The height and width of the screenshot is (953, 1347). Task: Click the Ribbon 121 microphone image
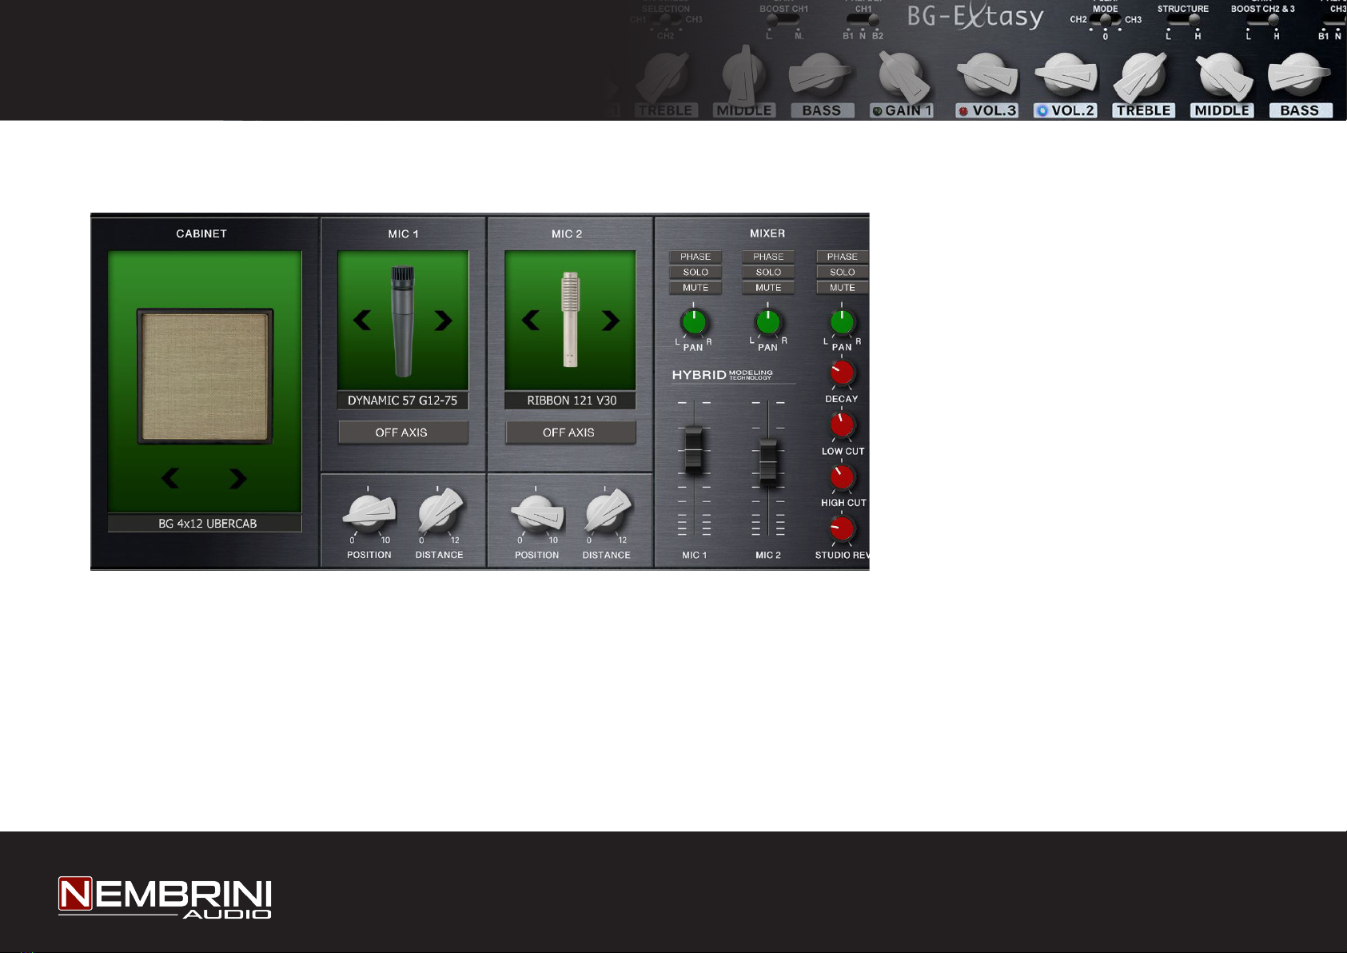[x=570, y=320]
